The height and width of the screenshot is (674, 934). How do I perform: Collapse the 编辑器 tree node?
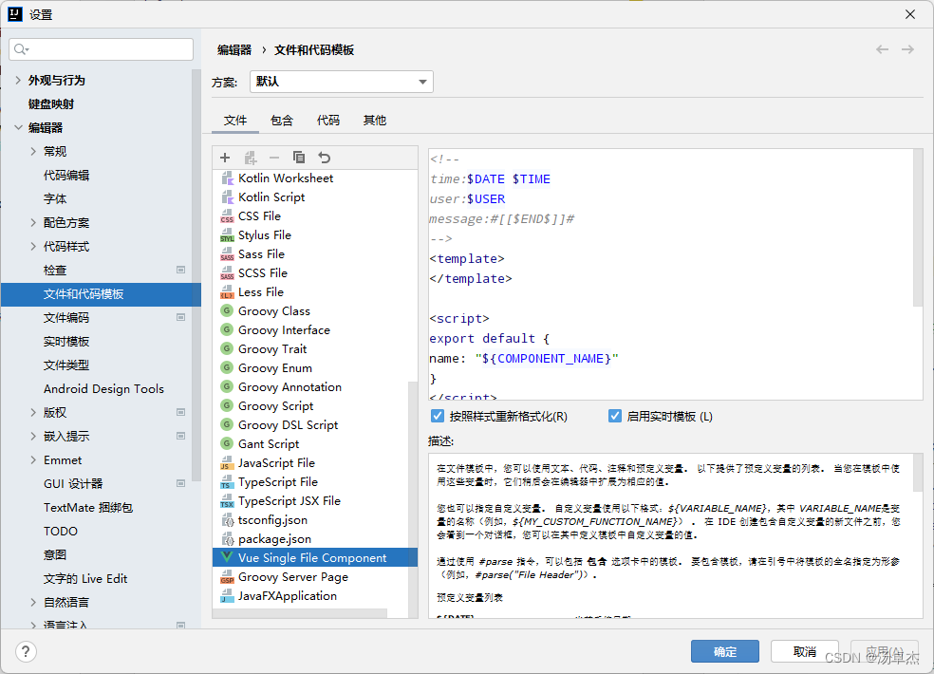pyautogui.click(x=18, y=127)
